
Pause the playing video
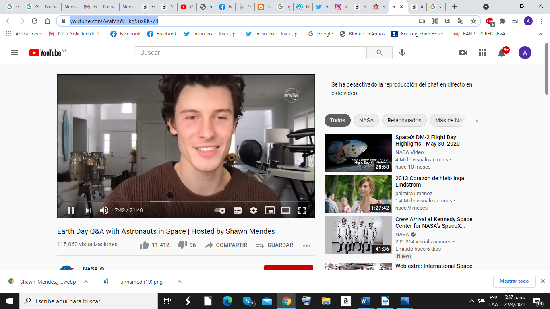point(72,210)
